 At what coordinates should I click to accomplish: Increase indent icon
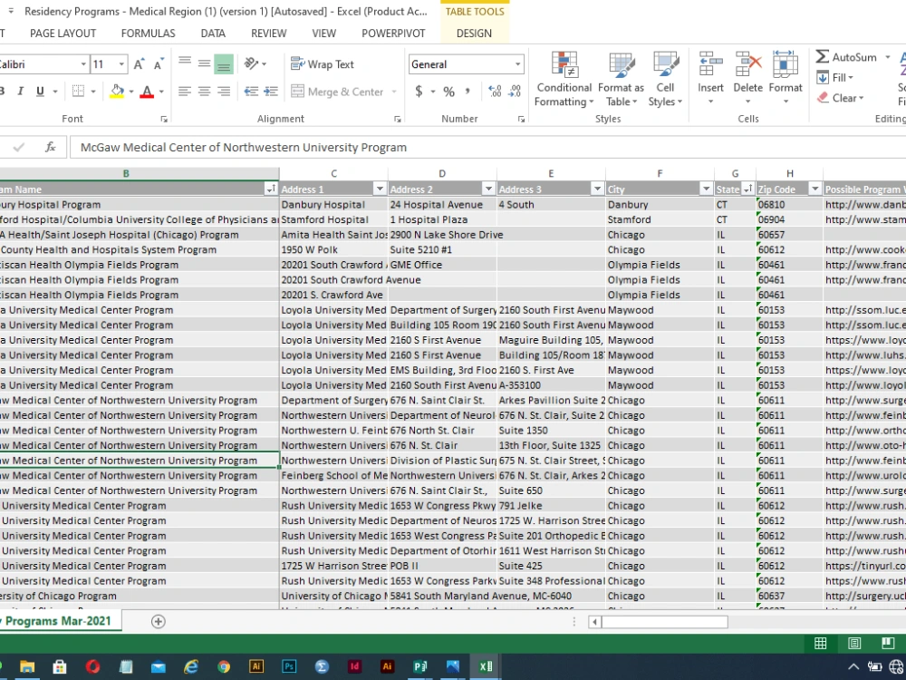270,92
